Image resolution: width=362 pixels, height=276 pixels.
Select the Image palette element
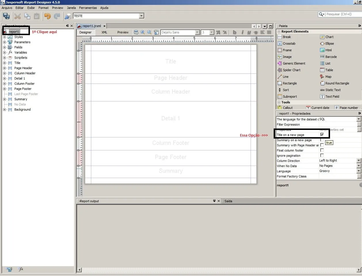(x=285, y=57)
